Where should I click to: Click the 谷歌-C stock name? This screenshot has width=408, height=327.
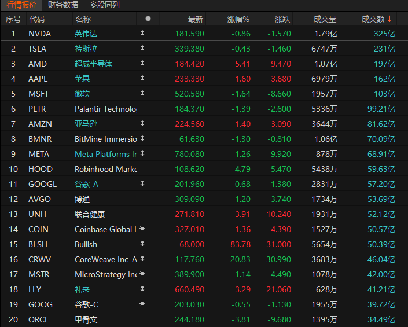[x=86, y=304]
